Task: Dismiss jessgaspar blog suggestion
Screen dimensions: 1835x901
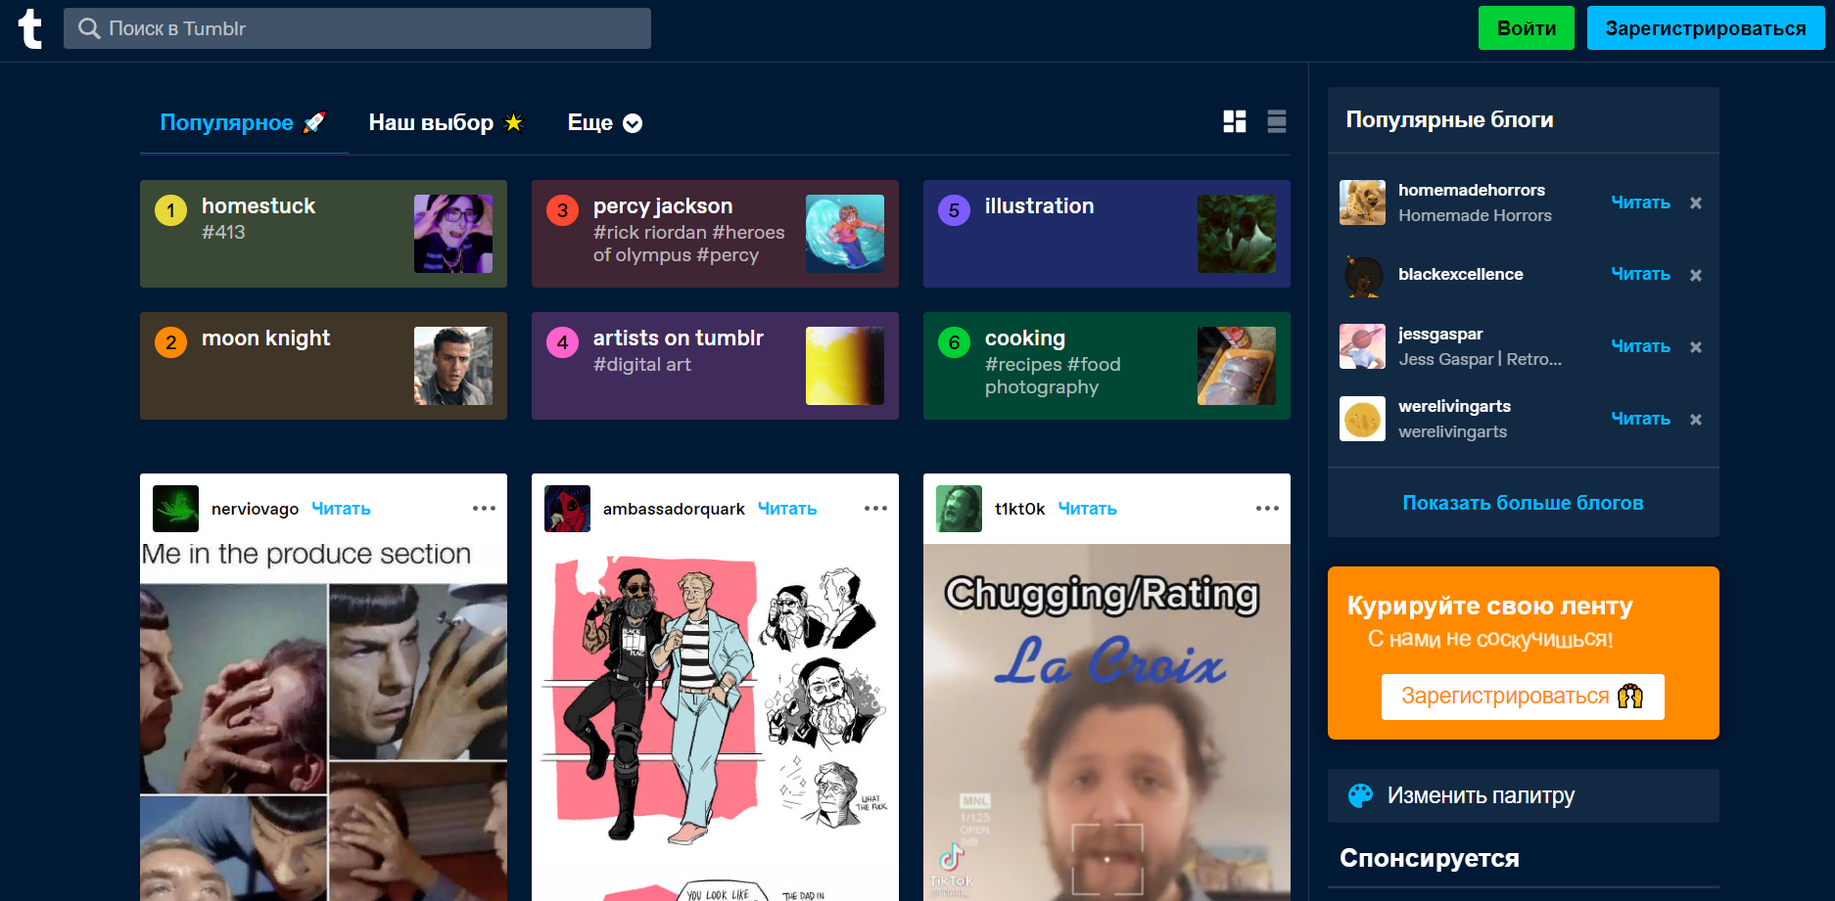Action: tap(1696, 347)
